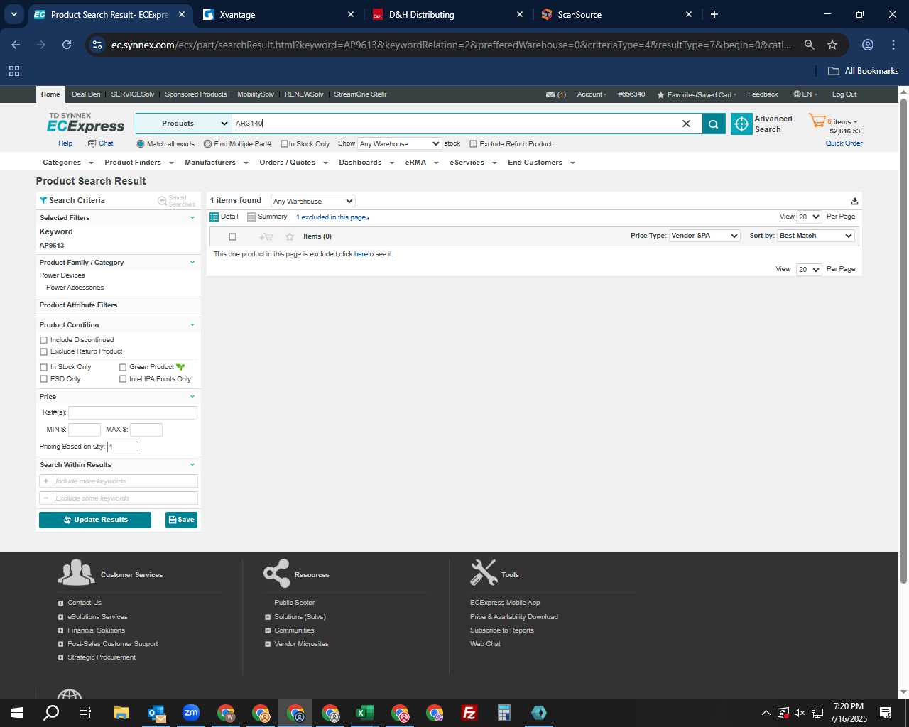Image resolution: width=909 pixels, height=727 pixels.
Task: Check Exclude Refurb Product in Product Condition
Action: point(44,351)
